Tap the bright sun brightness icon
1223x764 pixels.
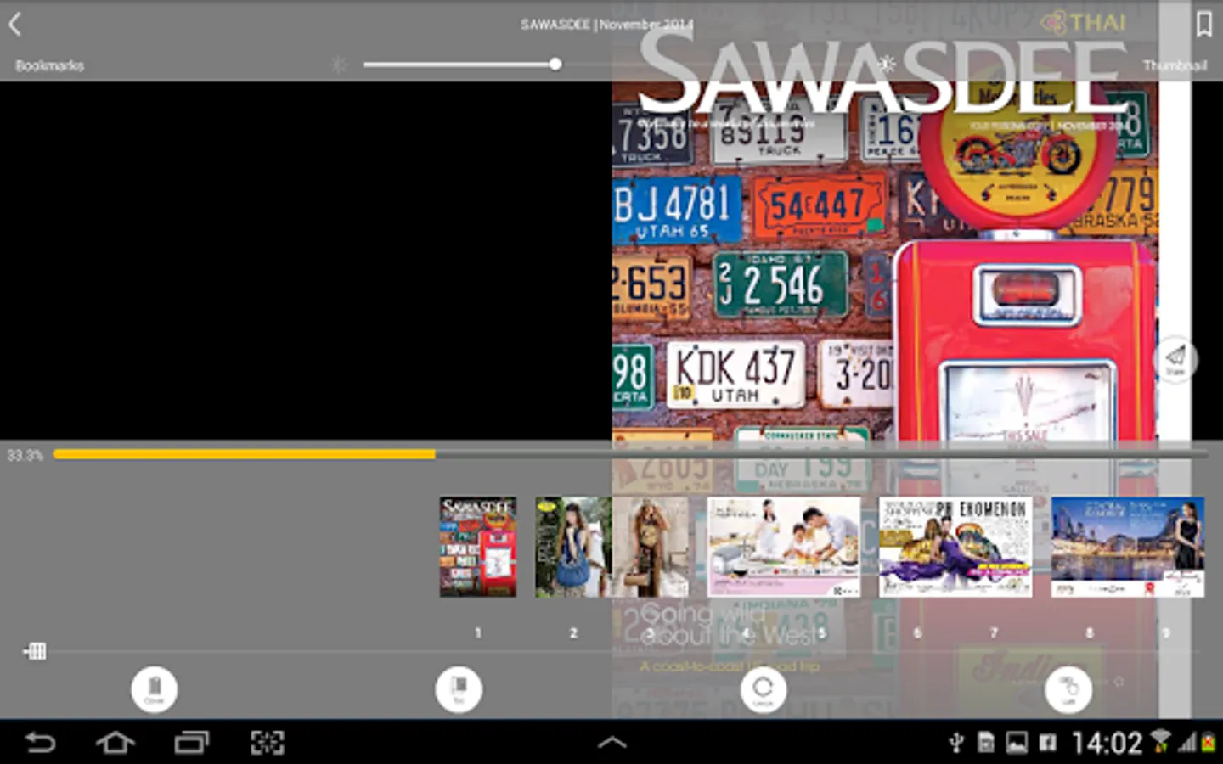pos(887,65)
